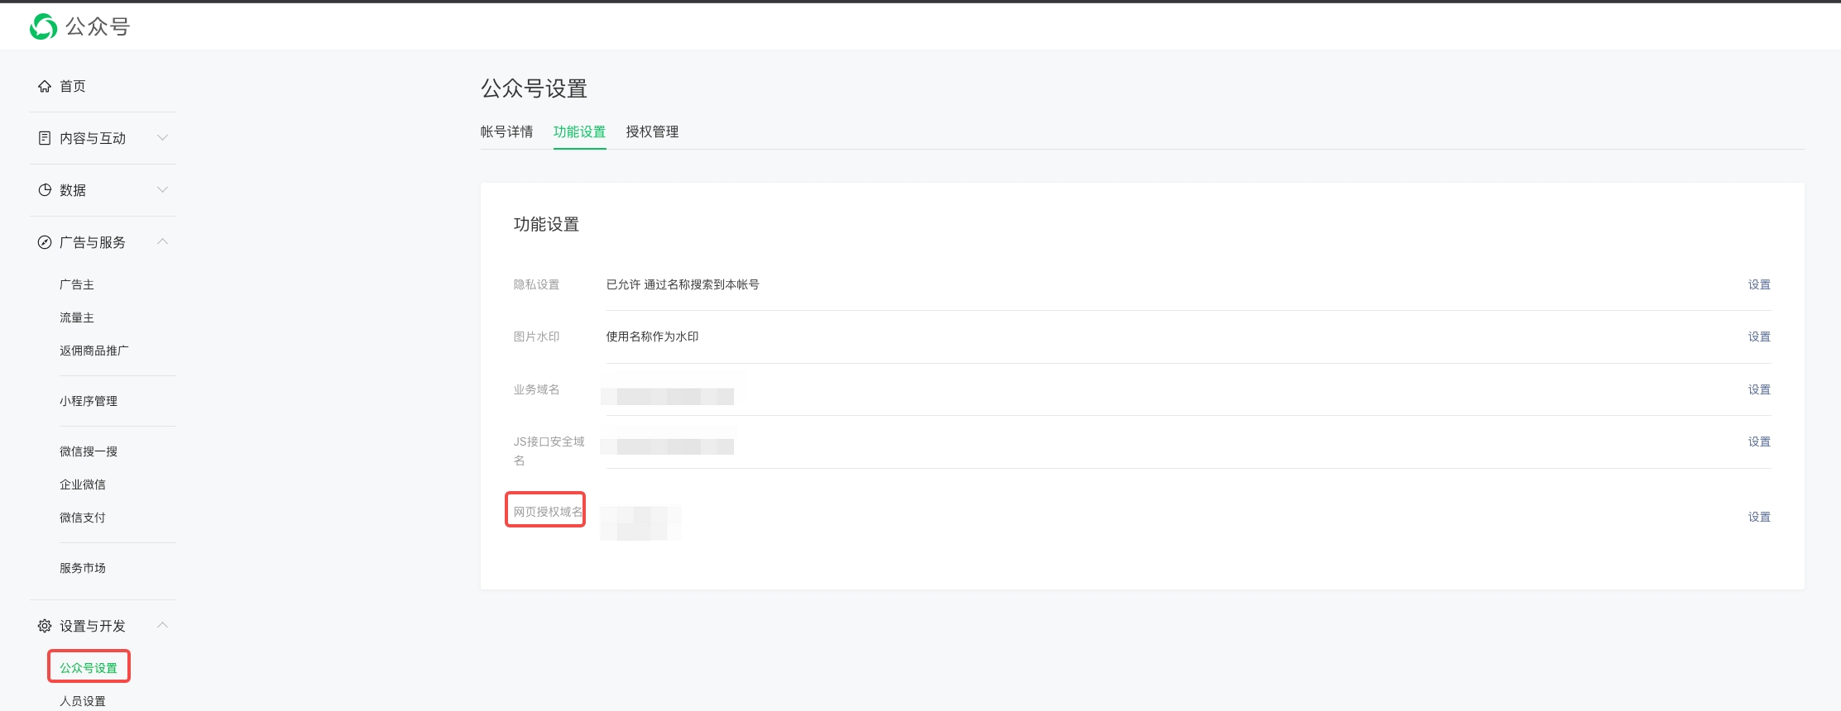Viewport: 1841px width, 711px height.
Task: Collapse the 广告与服务 section chevron
Action: click(163, 241)
